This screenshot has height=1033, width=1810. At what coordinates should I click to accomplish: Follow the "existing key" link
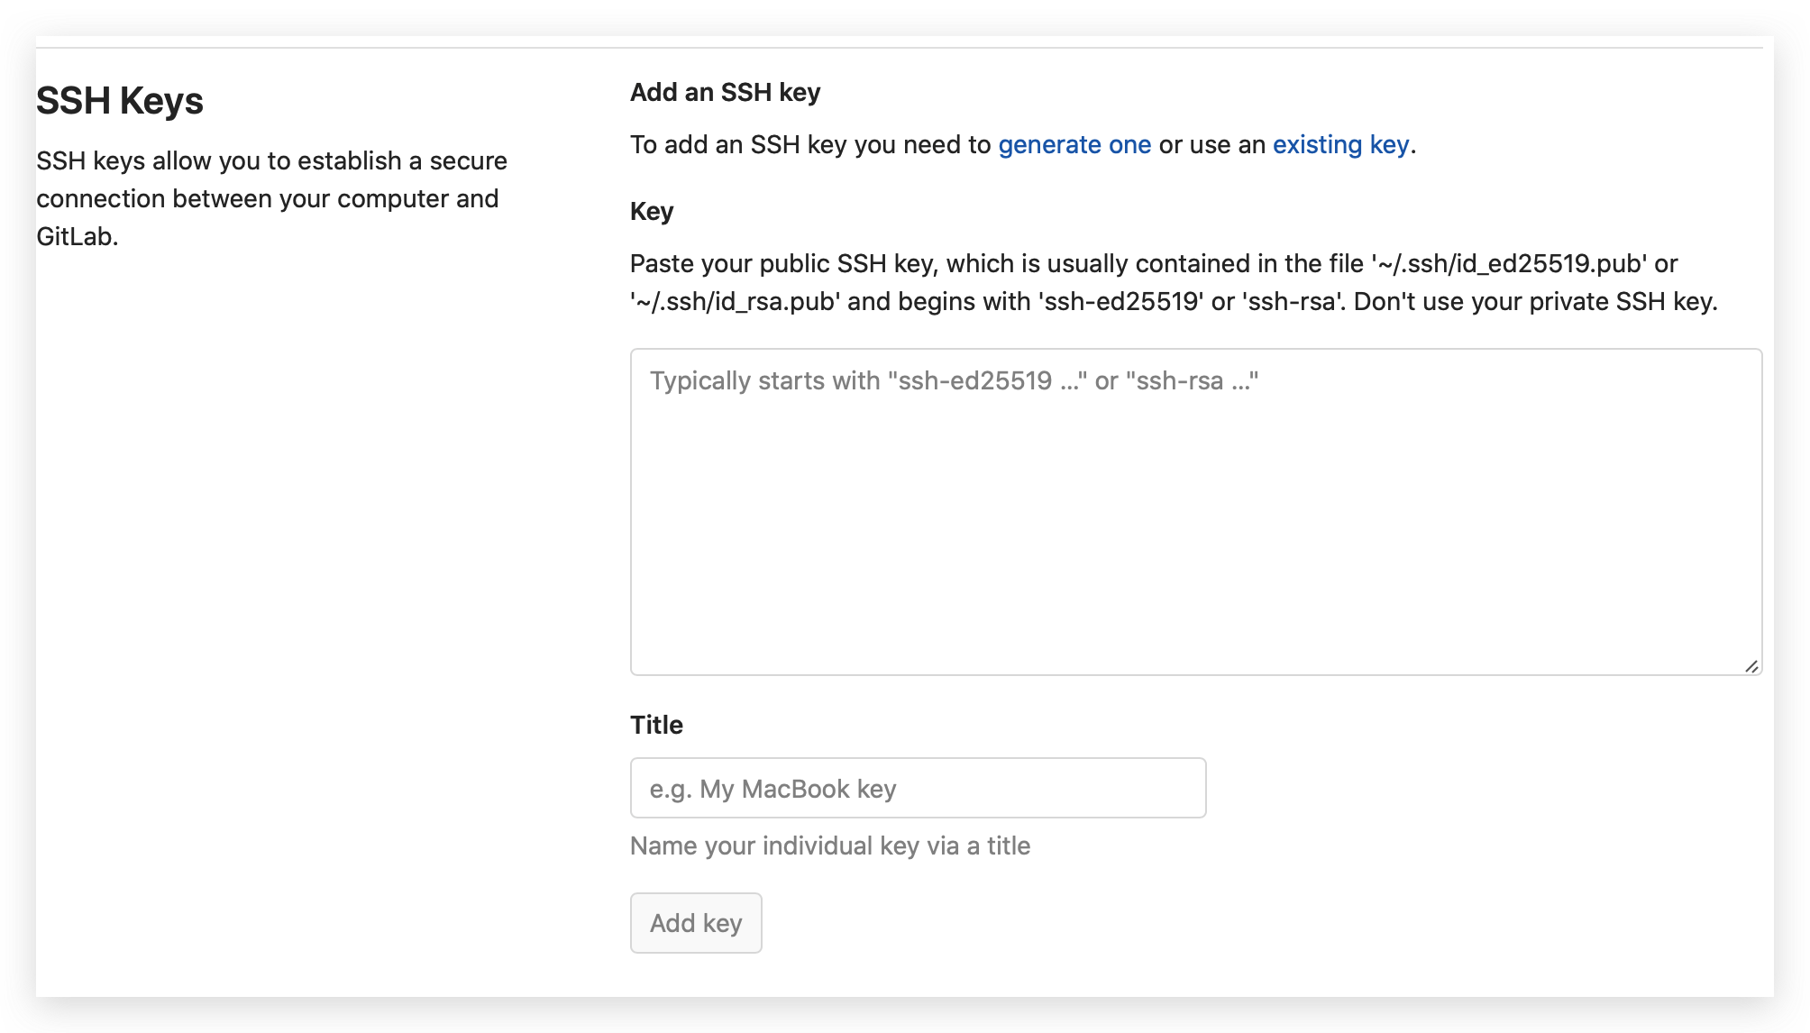point(1340,144)
